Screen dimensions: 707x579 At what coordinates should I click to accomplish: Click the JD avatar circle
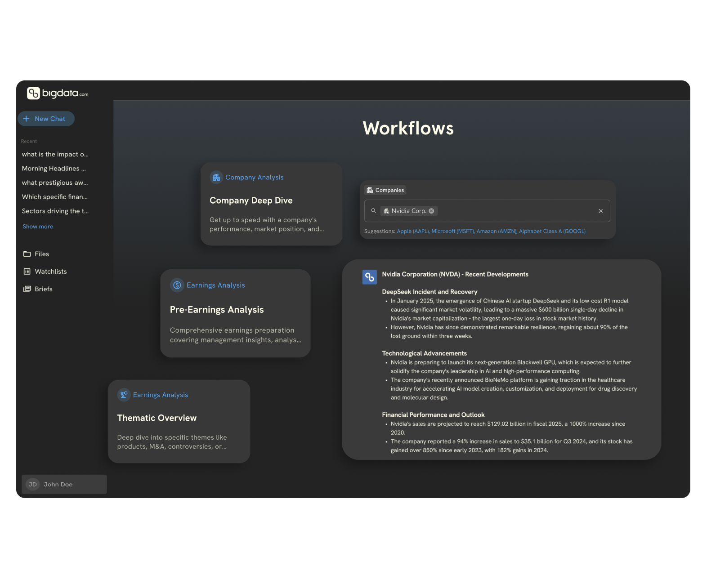pos(33,484)
